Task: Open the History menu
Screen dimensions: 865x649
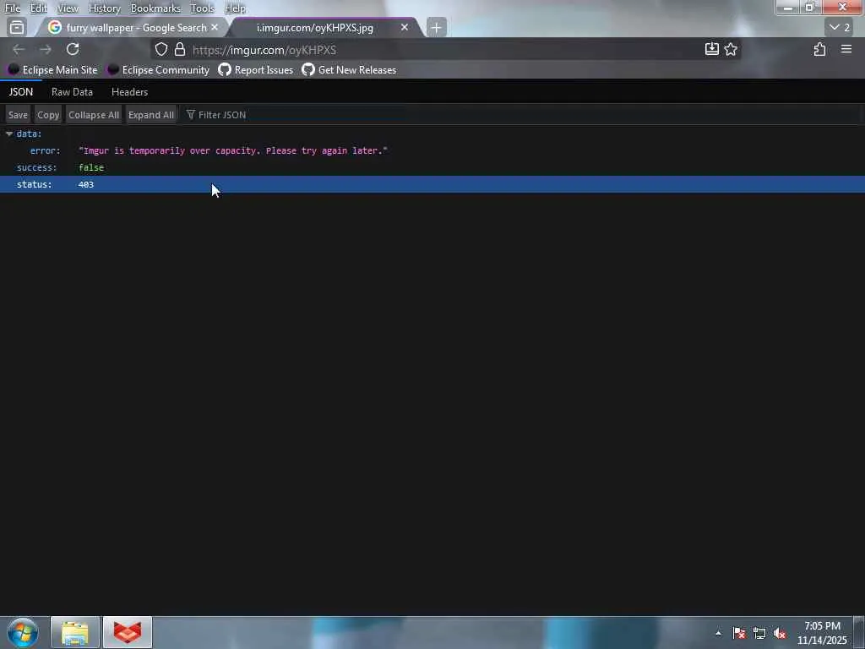Action: point(104,8)
